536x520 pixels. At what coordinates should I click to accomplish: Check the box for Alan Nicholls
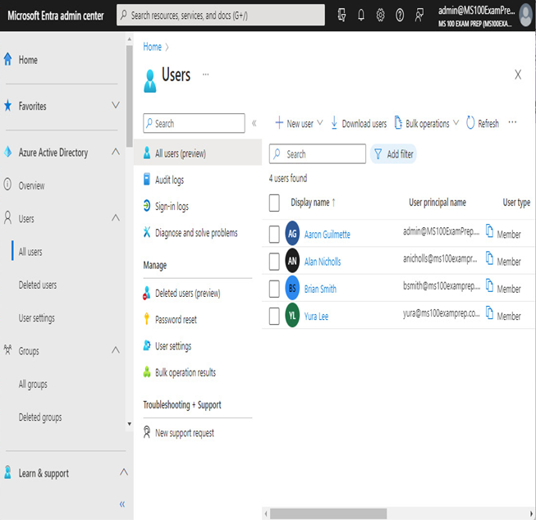click(274, 262)
